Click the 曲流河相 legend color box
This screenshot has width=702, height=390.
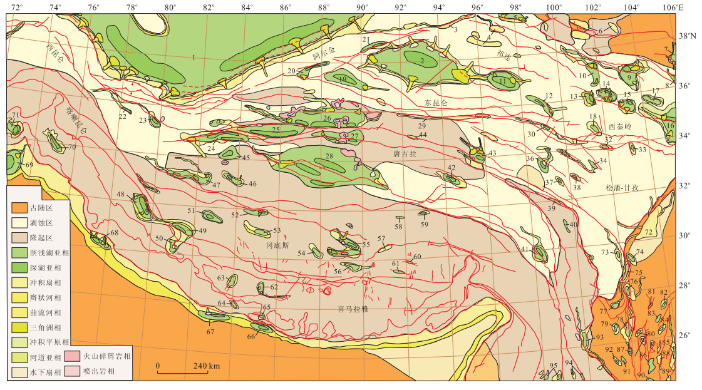[x=19, y=312]
